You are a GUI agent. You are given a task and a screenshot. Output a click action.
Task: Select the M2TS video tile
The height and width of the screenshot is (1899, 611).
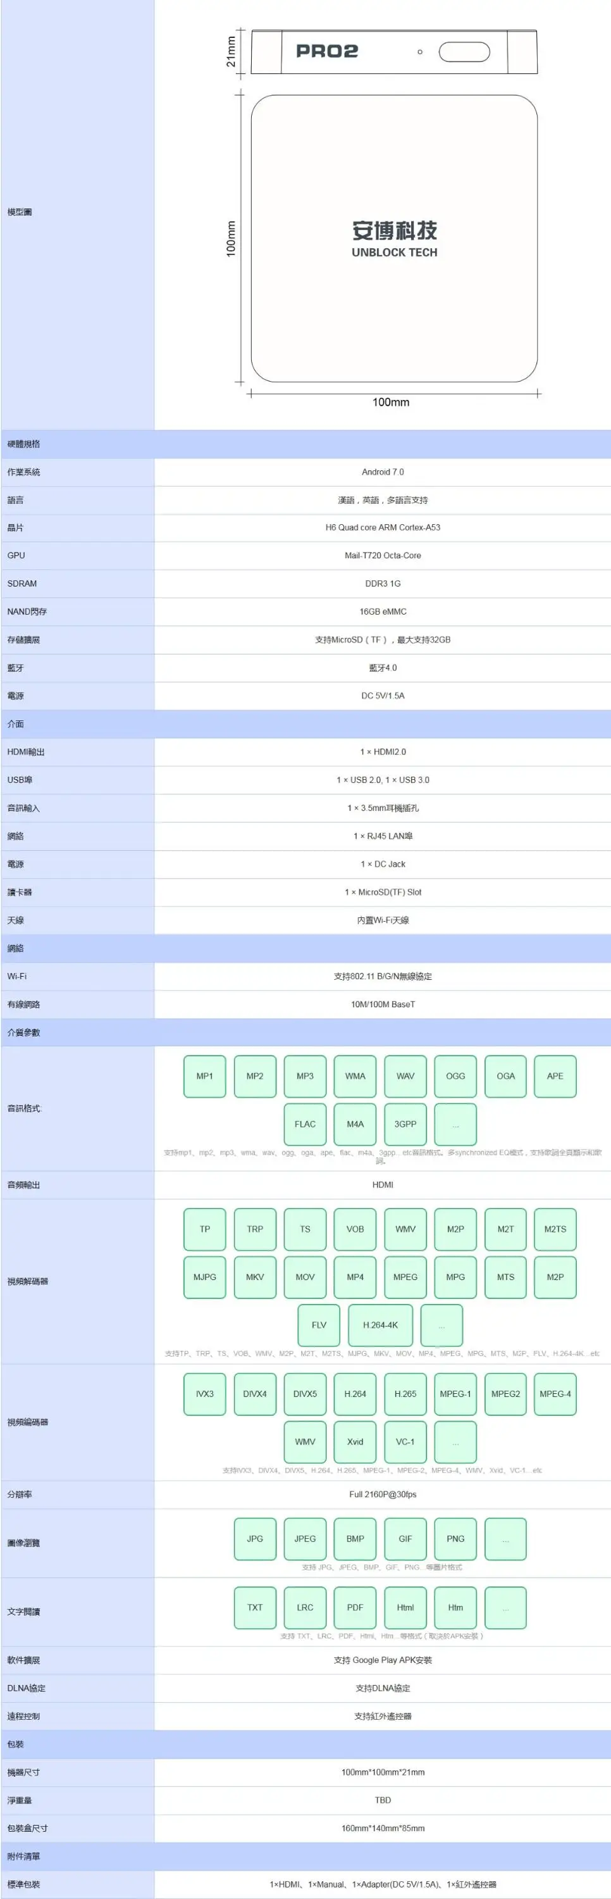click(x=555, y=1229)
